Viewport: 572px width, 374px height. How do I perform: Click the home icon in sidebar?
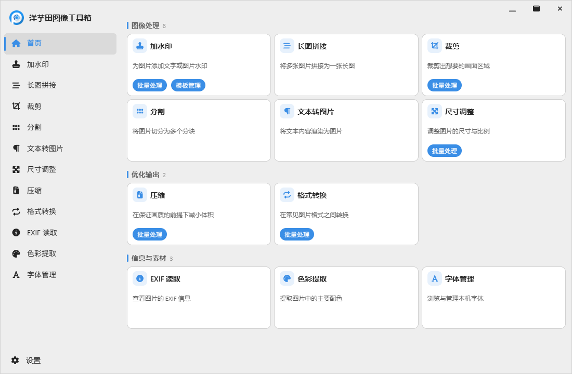point(16,44)
